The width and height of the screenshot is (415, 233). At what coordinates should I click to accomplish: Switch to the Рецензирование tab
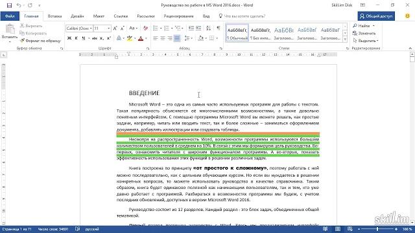179,16
